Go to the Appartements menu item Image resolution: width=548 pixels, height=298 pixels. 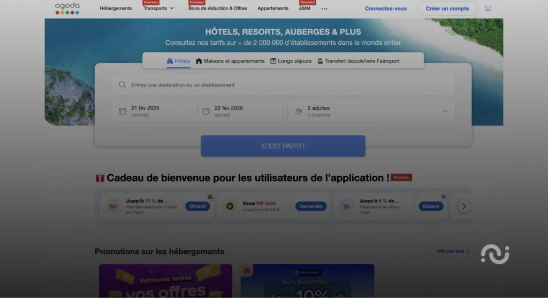273,9
